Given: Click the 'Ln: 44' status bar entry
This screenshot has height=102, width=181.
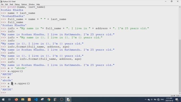Looking at the screenshot, I should coord(173,96).
